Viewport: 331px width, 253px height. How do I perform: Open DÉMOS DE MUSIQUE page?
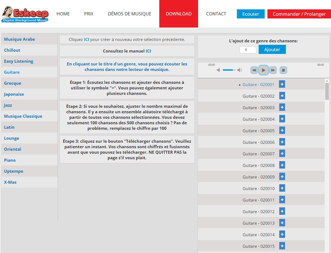[x=130, y=14]
